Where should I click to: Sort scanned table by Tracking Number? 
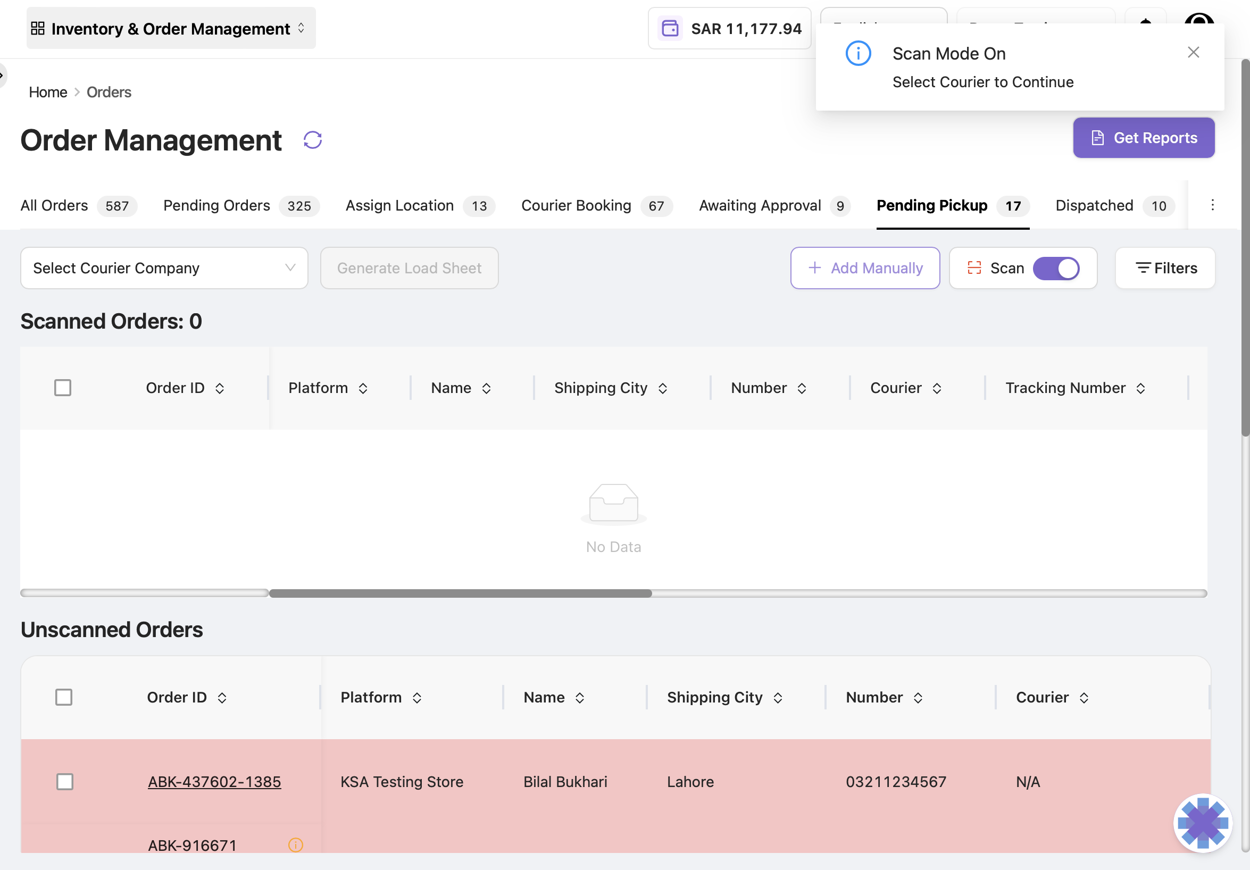[x=1140, y=388]
